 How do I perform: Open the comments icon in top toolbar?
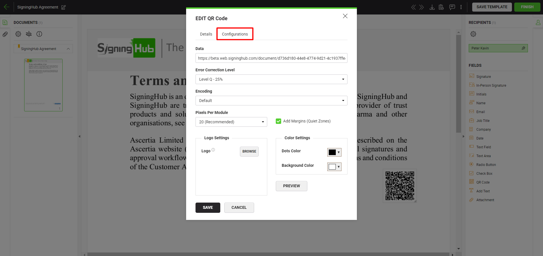[x=452, y=7]
